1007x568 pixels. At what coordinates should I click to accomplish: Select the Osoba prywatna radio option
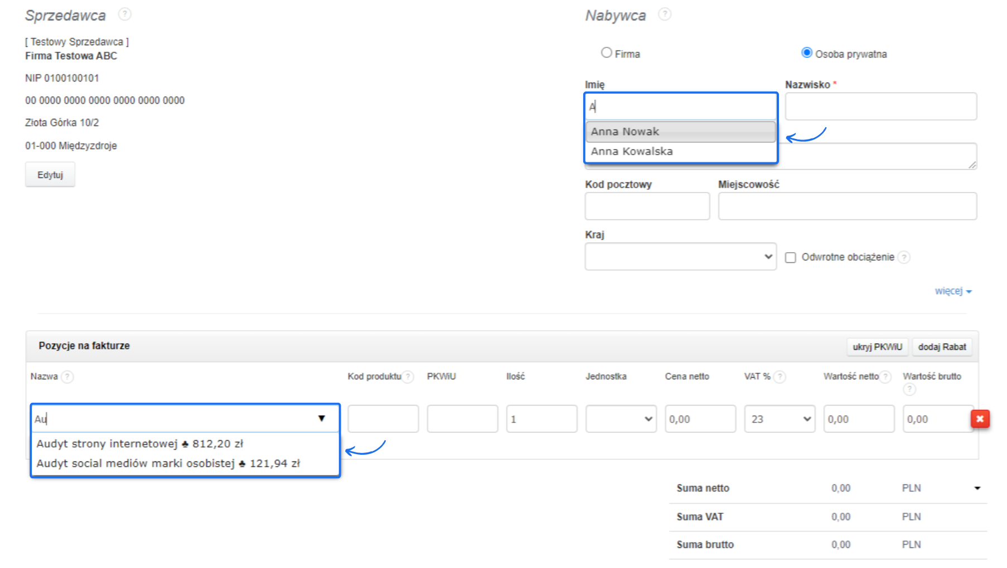coord(807,53)
